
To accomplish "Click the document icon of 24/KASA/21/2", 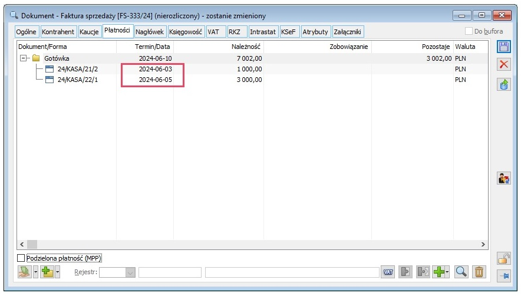I will pyautogui.click(x=49, y=69).
